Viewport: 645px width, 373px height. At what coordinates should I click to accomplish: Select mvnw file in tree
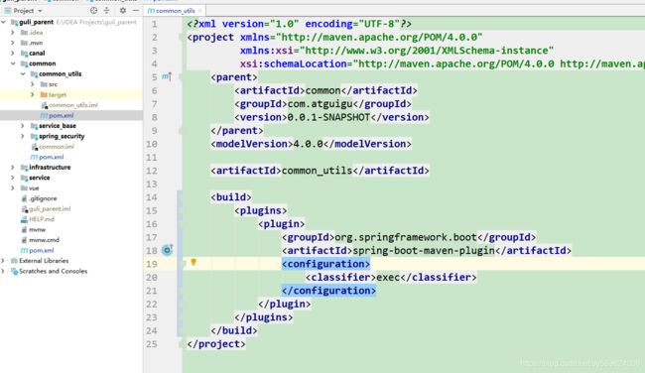coord(37,229)
